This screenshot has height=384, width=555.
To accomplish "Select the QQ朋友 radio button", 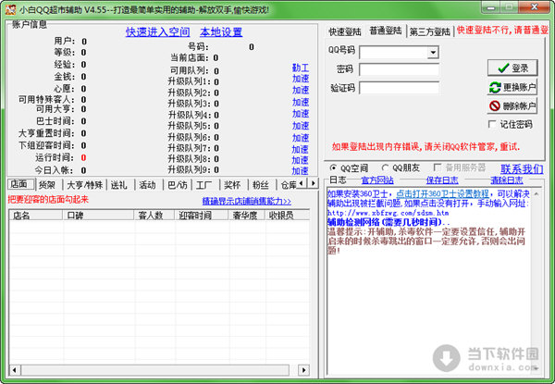I will click(x=385, y=167).
